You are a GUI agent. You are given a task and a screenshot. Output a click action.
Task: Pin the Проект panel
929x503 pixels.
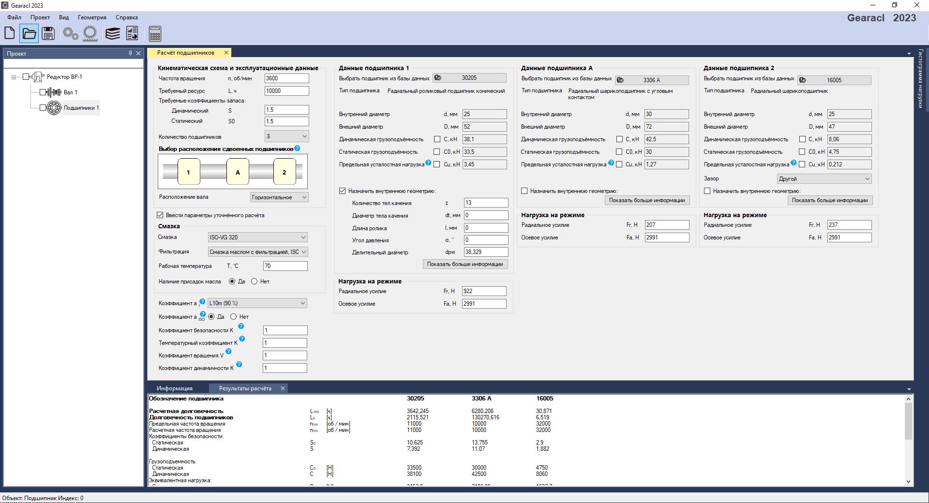click(130, 53)
